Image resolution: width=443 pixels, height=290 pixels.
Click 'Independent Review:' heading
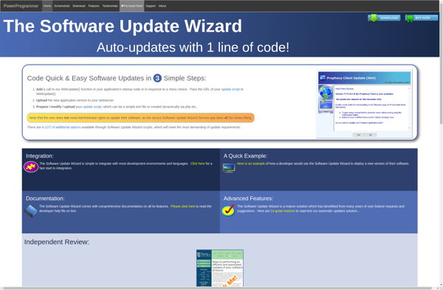point(57,242)
